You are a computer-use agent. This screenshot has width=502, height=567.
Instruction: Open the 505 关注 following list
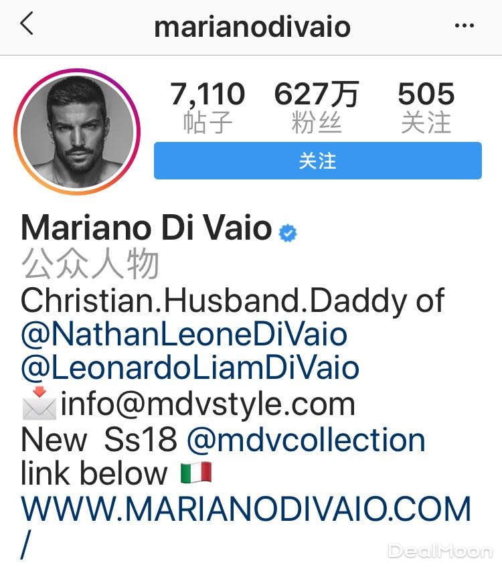point(426,107)
